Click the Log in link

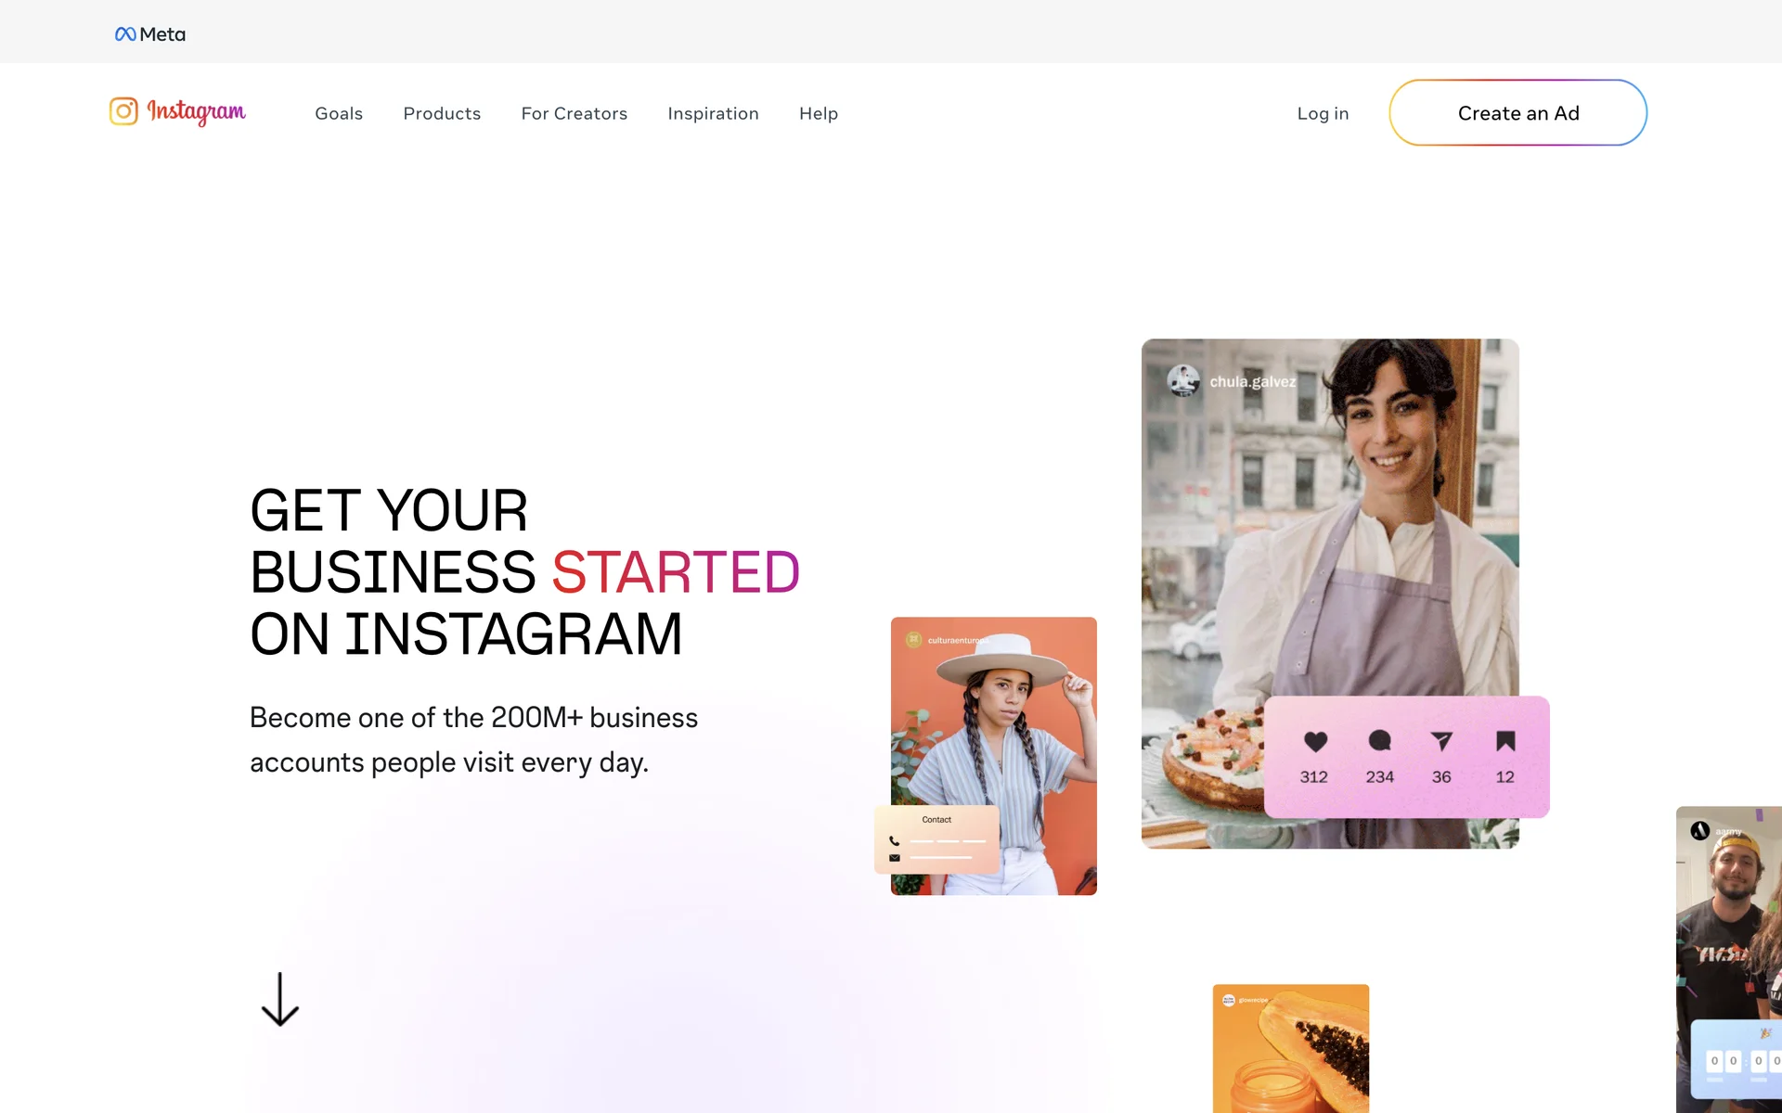click(x=1323, y=113)
